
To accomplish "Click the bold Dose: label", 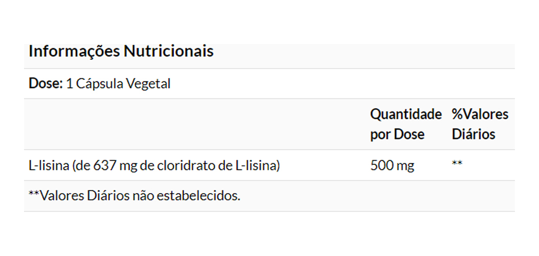I will tap(46, 83).
